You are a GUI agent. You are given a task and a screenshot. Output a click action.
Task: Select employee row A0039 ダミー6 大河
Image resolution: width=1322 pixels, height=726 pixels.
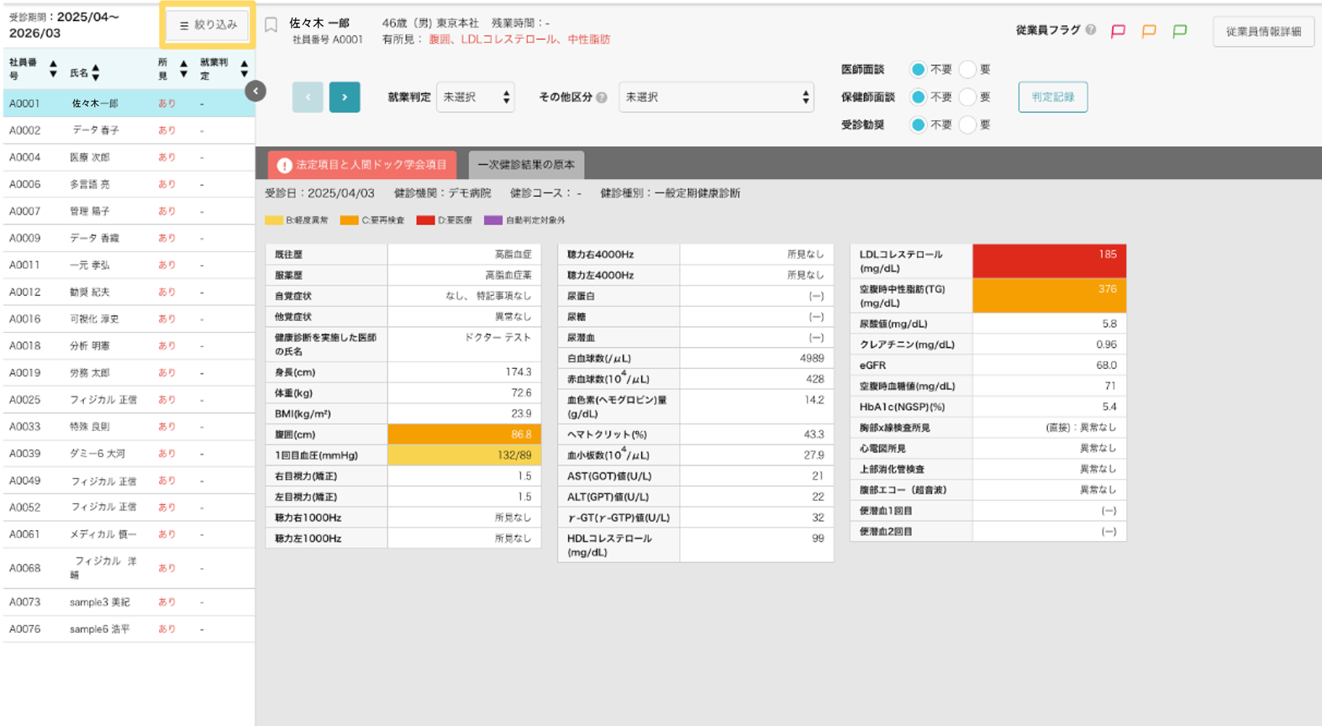(x=129, y=453)
